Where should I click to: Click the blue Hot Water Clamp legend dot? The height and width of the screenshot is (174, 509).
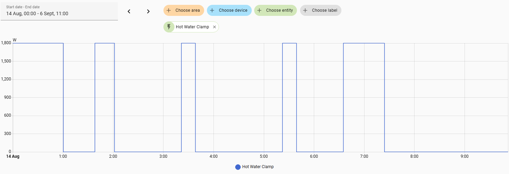(238, 167)
